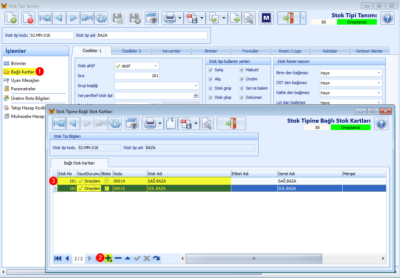Open Uyarı Mesajları in İşlemler panel

click(x=25, y=80)
